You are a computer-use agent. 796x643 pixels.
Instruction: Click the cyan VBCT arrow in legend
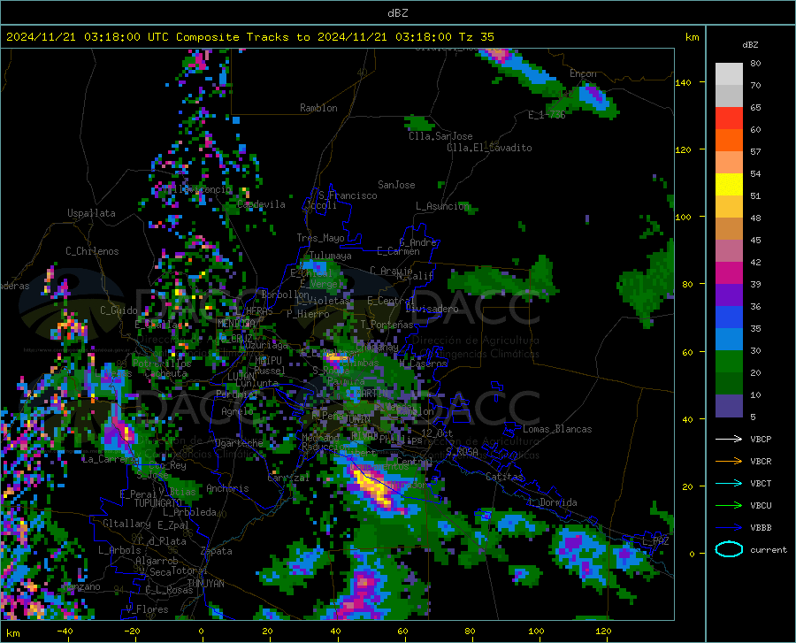pos(729,483)
